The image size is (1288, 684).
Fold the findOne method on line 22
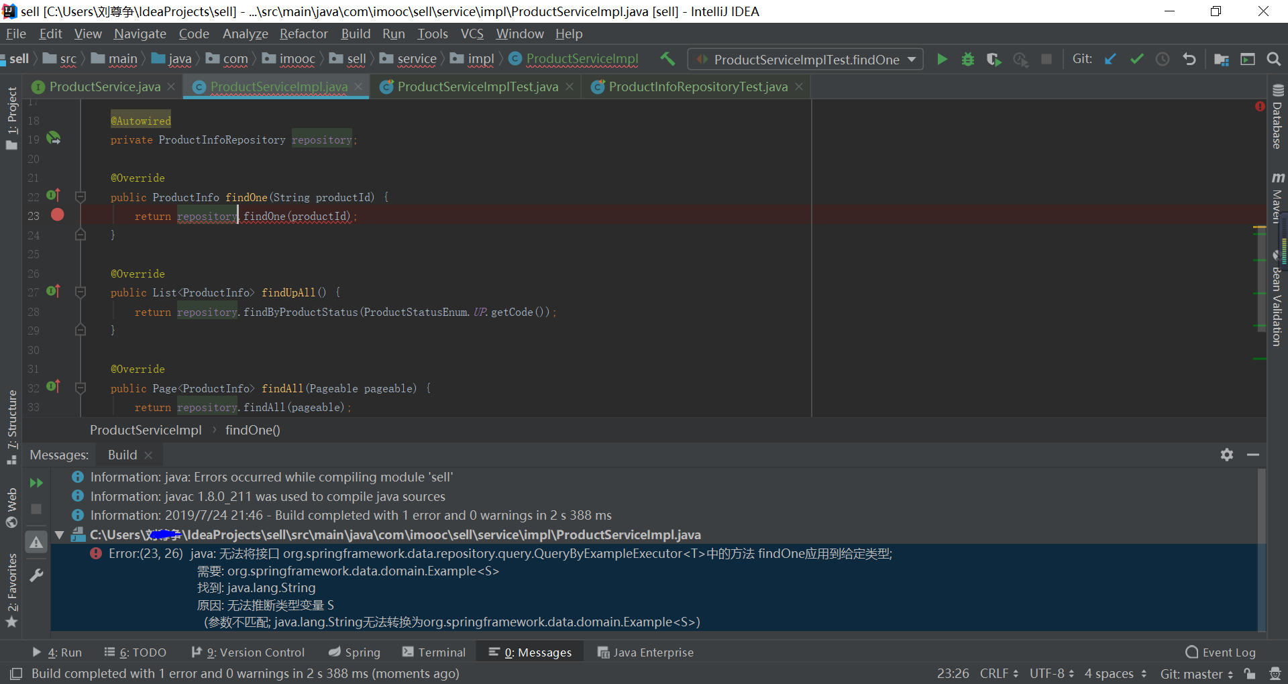pyautogui.click(x=80, y=196)
